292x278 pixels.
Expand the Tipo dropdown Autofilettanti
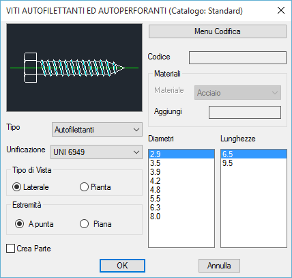pos(97,130)
